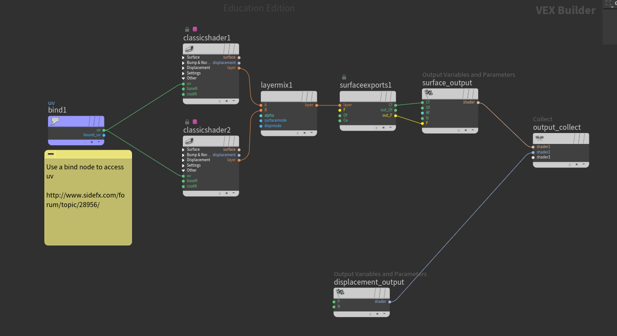617x336 pixels.
Task: Click the lock icon above classicshader1
Action: [187, 30]
